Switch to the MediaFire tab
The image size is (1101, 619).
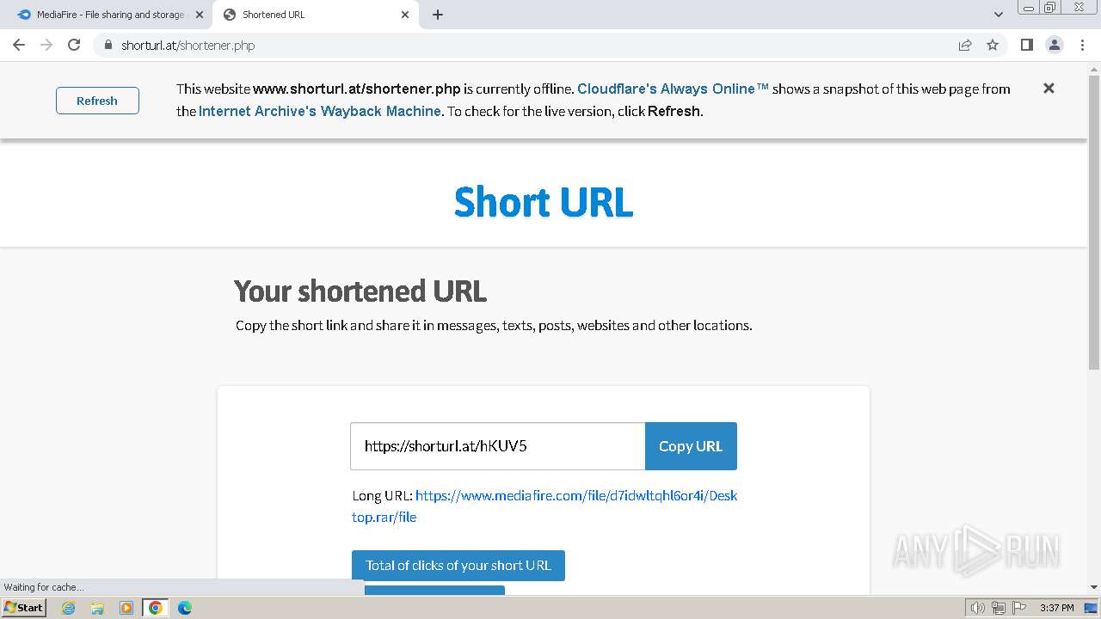[x=110, y=15]
